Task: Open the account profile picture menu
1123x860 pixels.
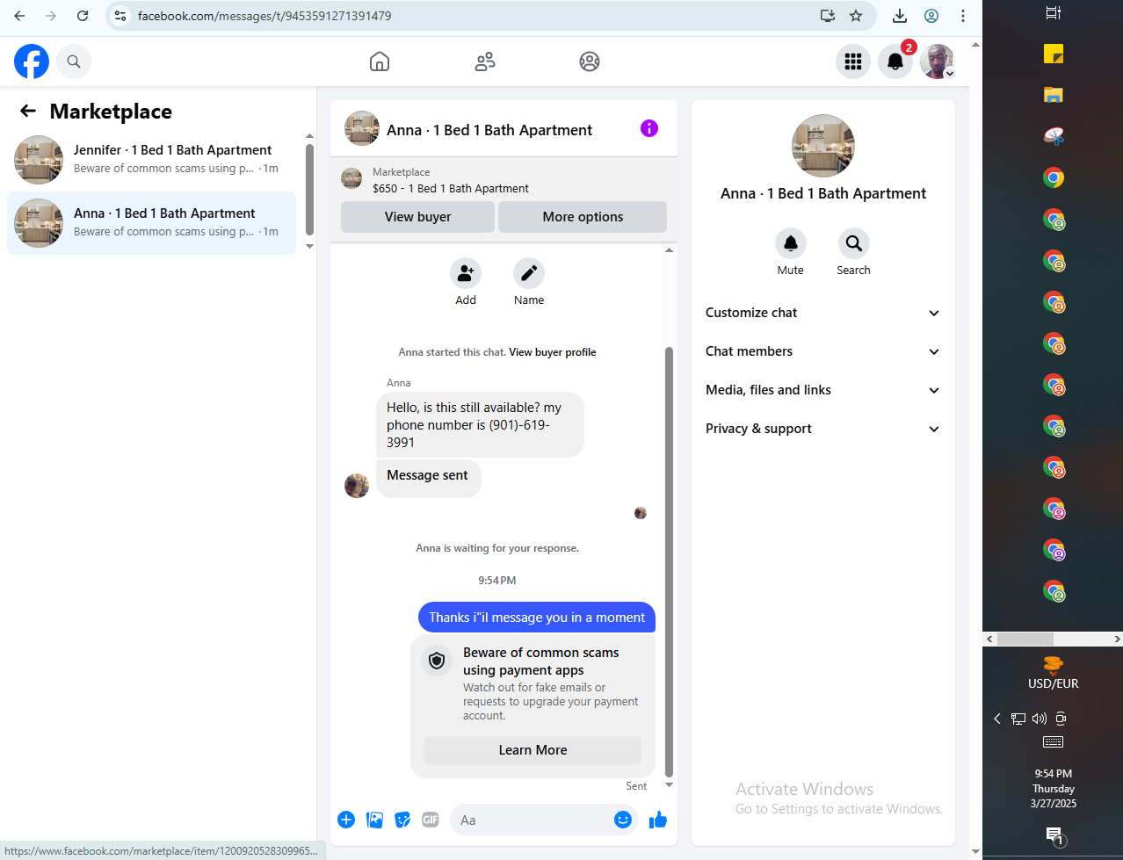Action: point(938,61)
